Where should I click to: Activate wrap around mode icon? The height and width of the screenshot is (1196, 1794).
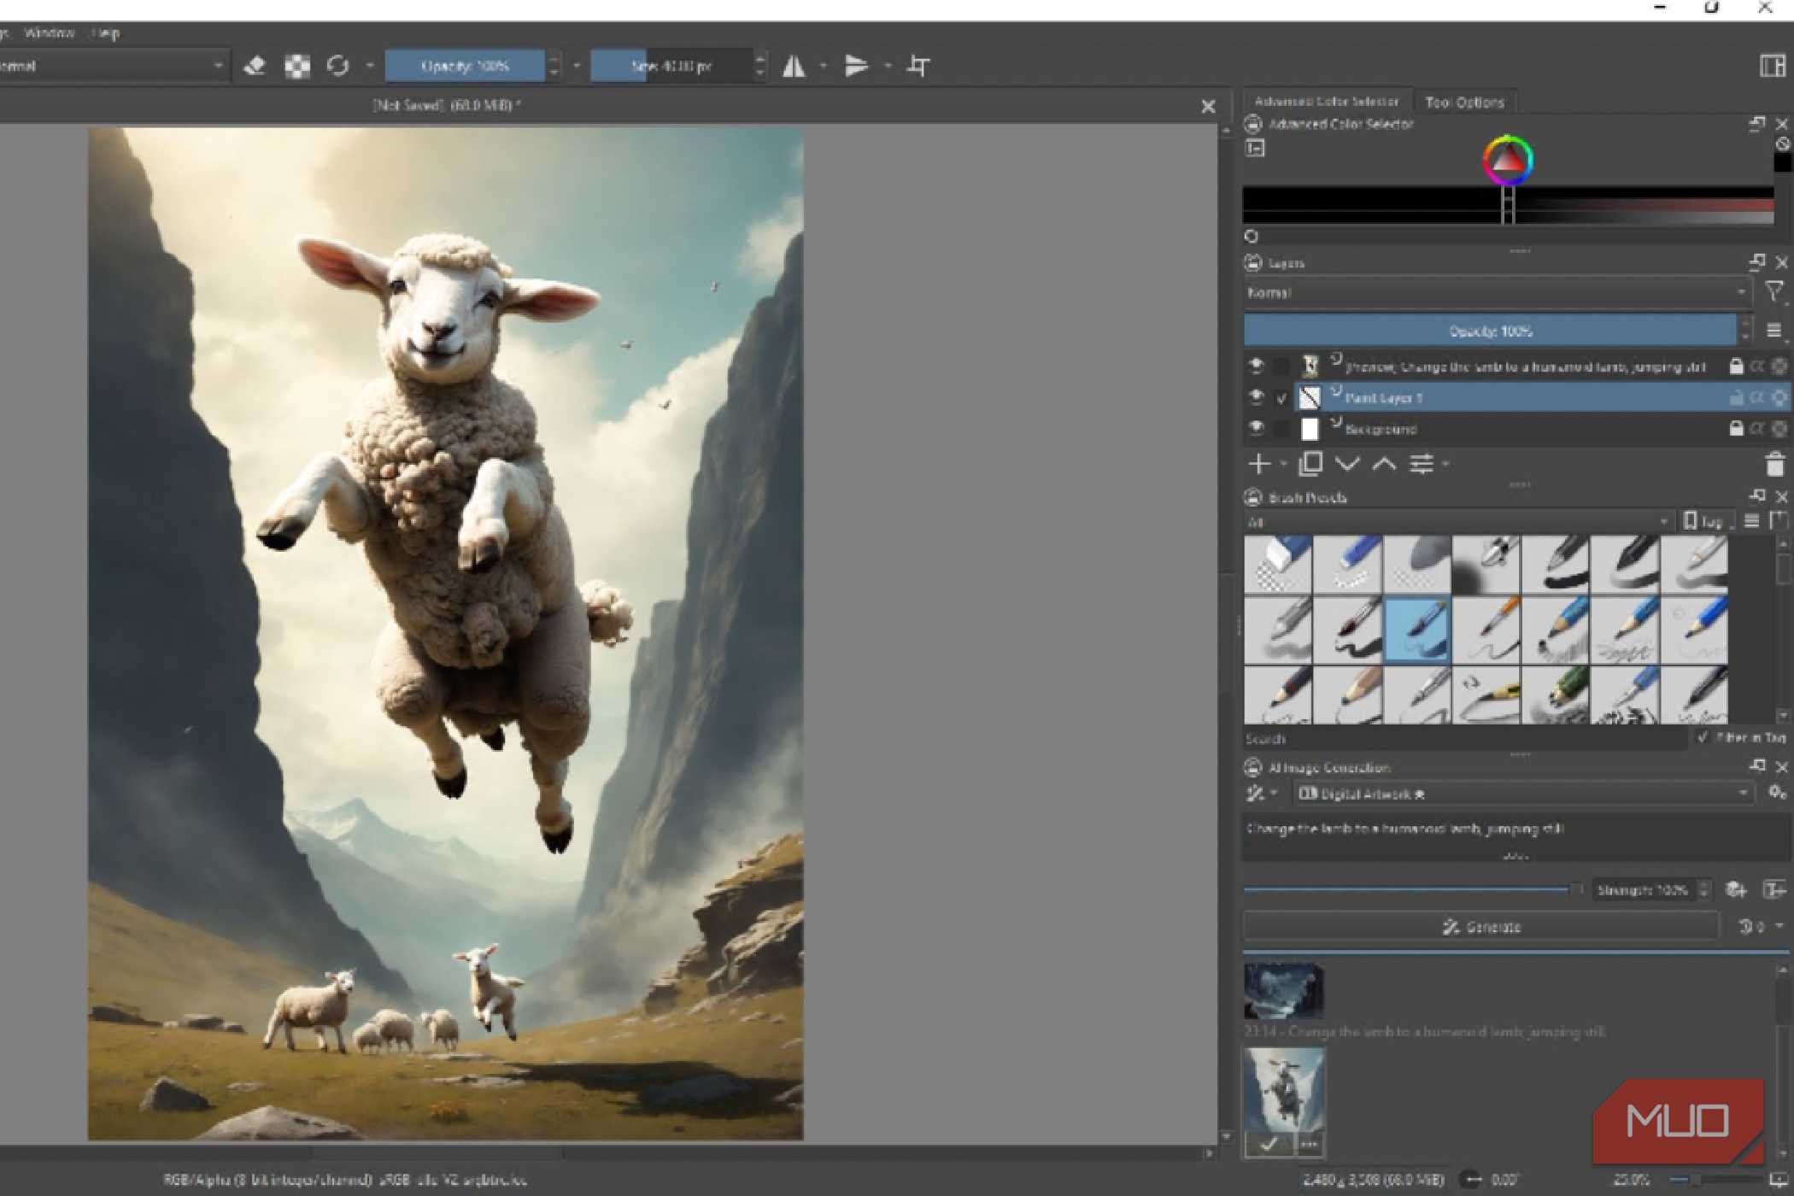(x=918, y=66)
